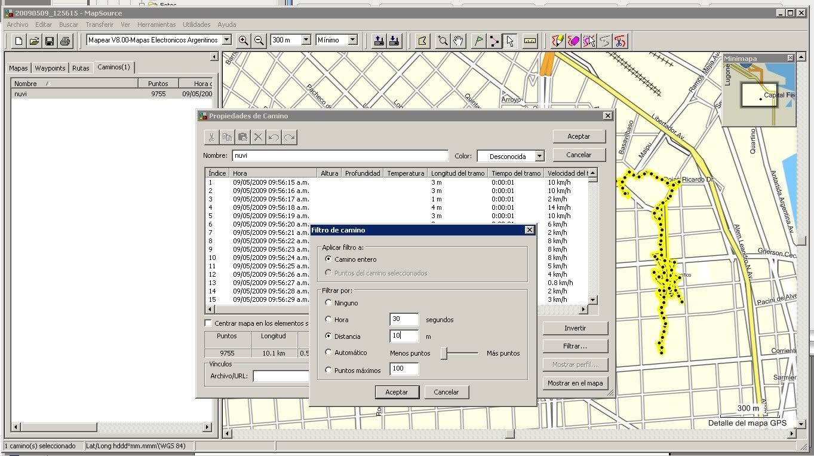
Task: Click the Nombre field containing nuvi
Action: 340,155
